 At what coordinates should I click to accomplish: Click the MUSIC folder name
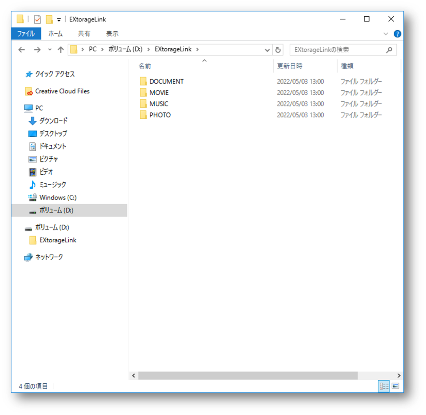tap(159, 104)
